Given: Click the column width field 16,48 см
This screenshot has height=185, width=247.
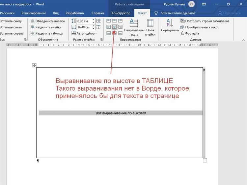Looking at the screenshot, I should [x=84, y=27].
